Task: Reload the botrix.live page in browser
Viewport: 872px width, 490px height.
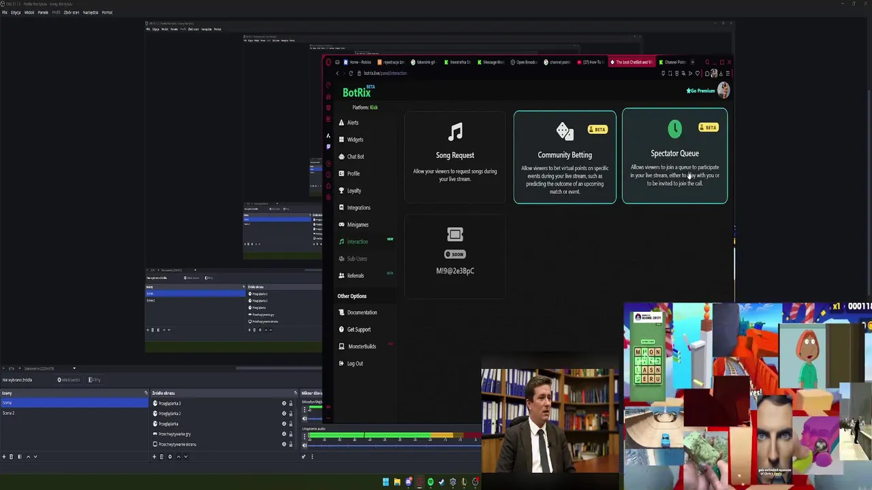Action: 351,73
